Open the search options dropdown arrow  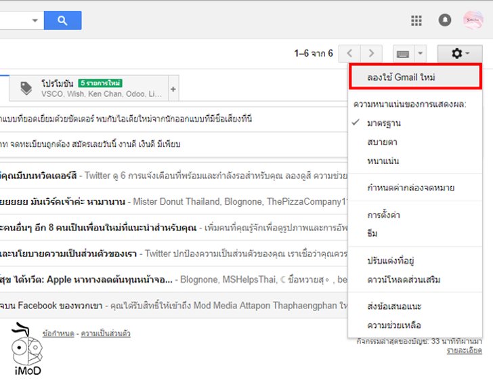coord(35,20)
